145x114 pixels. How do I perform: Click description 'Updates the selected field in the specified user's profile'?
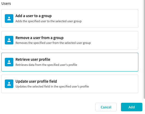(x=52, y=86)
